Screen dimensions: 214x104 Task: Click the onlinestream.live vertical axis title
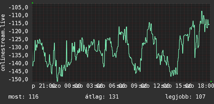point(3,42)
